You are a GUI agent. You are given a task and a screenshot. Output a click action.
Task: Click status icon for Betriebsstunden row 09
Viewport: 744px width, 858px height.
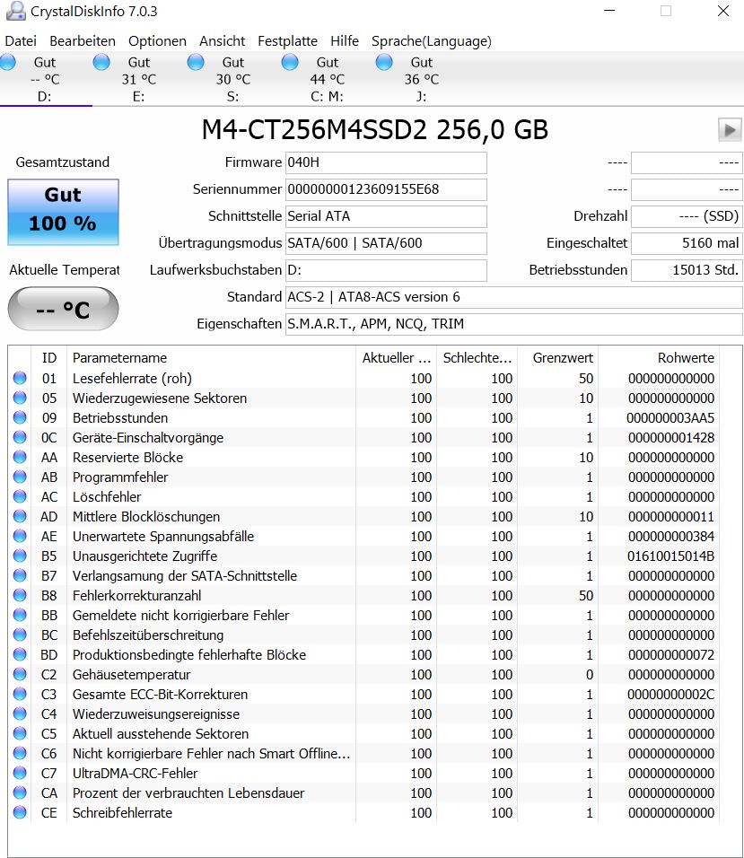pyautogui.click(x=20, y=417)
